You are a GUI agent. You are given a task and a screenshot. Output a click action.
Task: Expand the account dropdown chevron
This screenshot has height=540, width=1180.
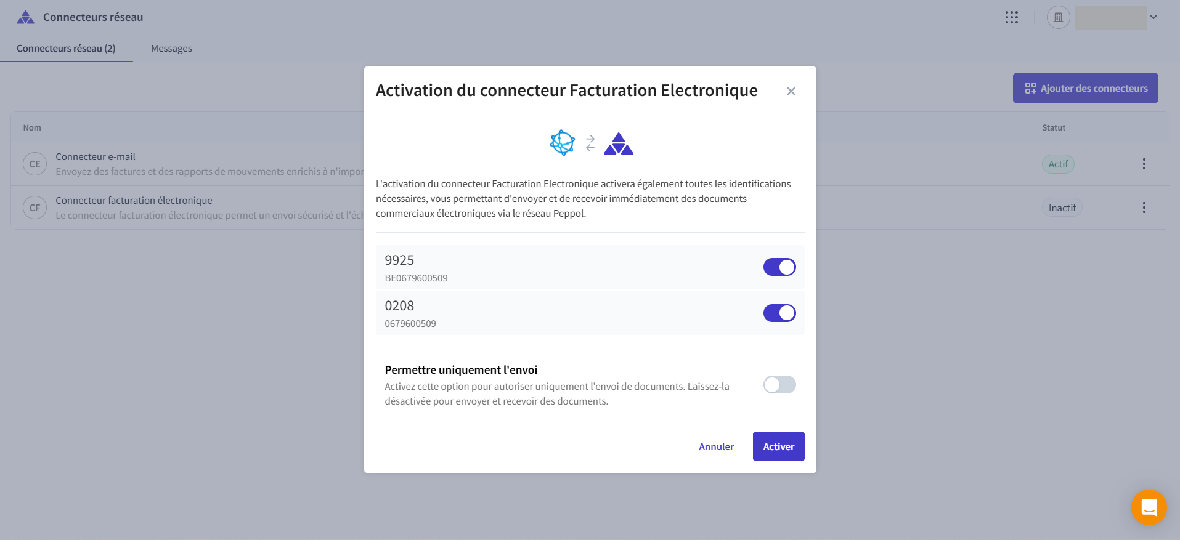coord(1154,17)
